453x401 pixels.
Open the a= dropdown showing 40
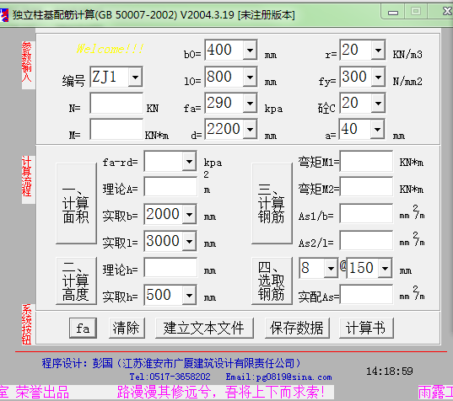(377, 129)
